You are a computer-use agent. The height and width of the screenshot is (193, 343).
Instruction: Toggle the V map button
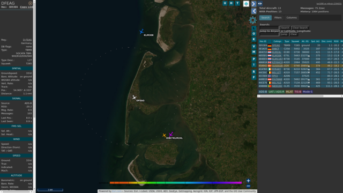tap(253, 47)
